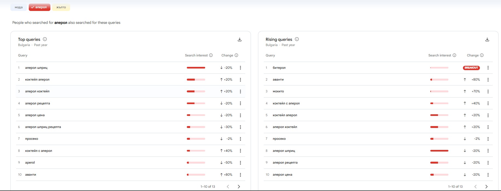Open options for rising query аперол шприц
The image size is (501, 191).
coord(488,151)
